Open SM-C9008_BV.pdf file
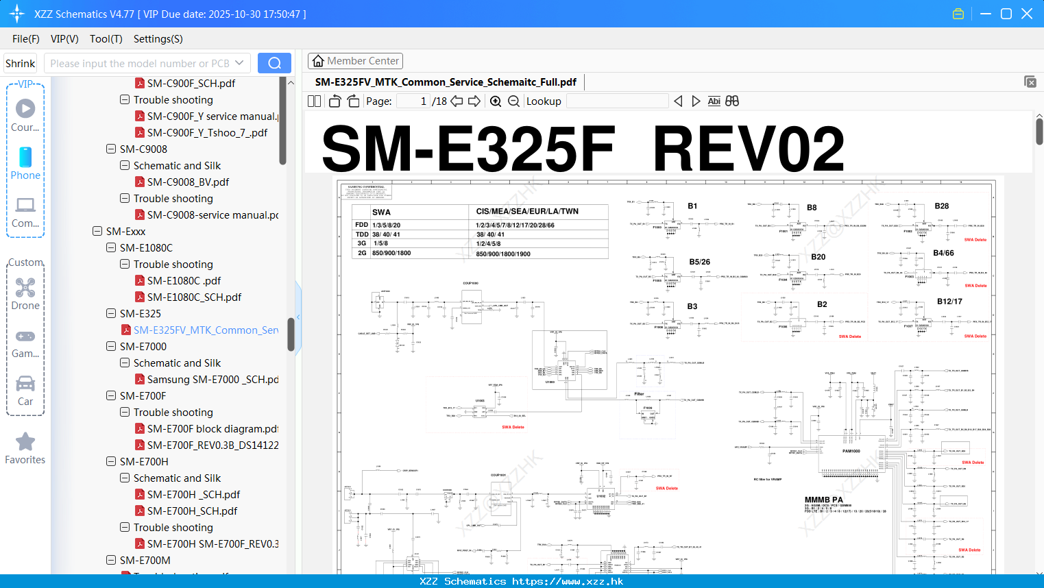Viewport: 1044px width, 588px height. coord(188,182)
